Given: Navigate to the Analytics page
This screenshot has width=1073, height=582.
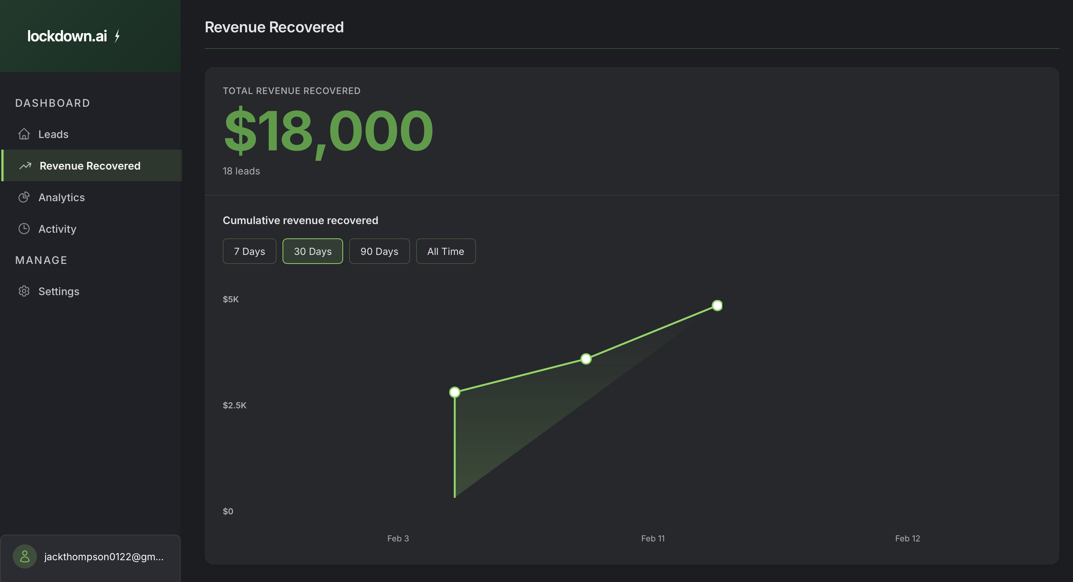Looking at the screenshot, I should 62,197.
